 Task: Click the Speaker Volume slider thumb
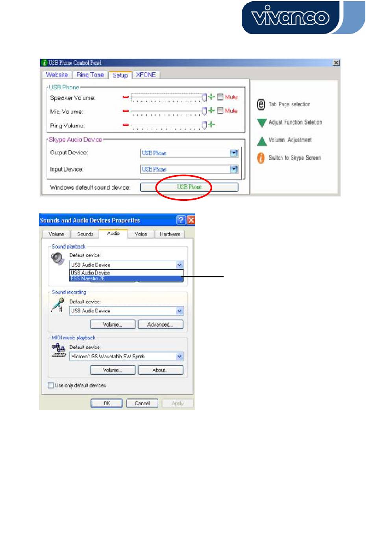[204, 97]
